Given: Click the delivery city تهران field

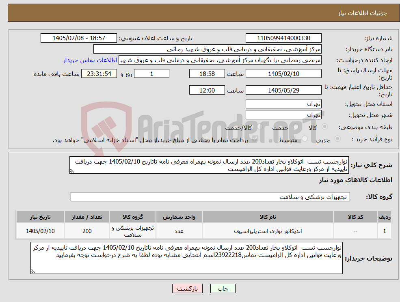Looking at the screenshot, I should pos(283,115).
